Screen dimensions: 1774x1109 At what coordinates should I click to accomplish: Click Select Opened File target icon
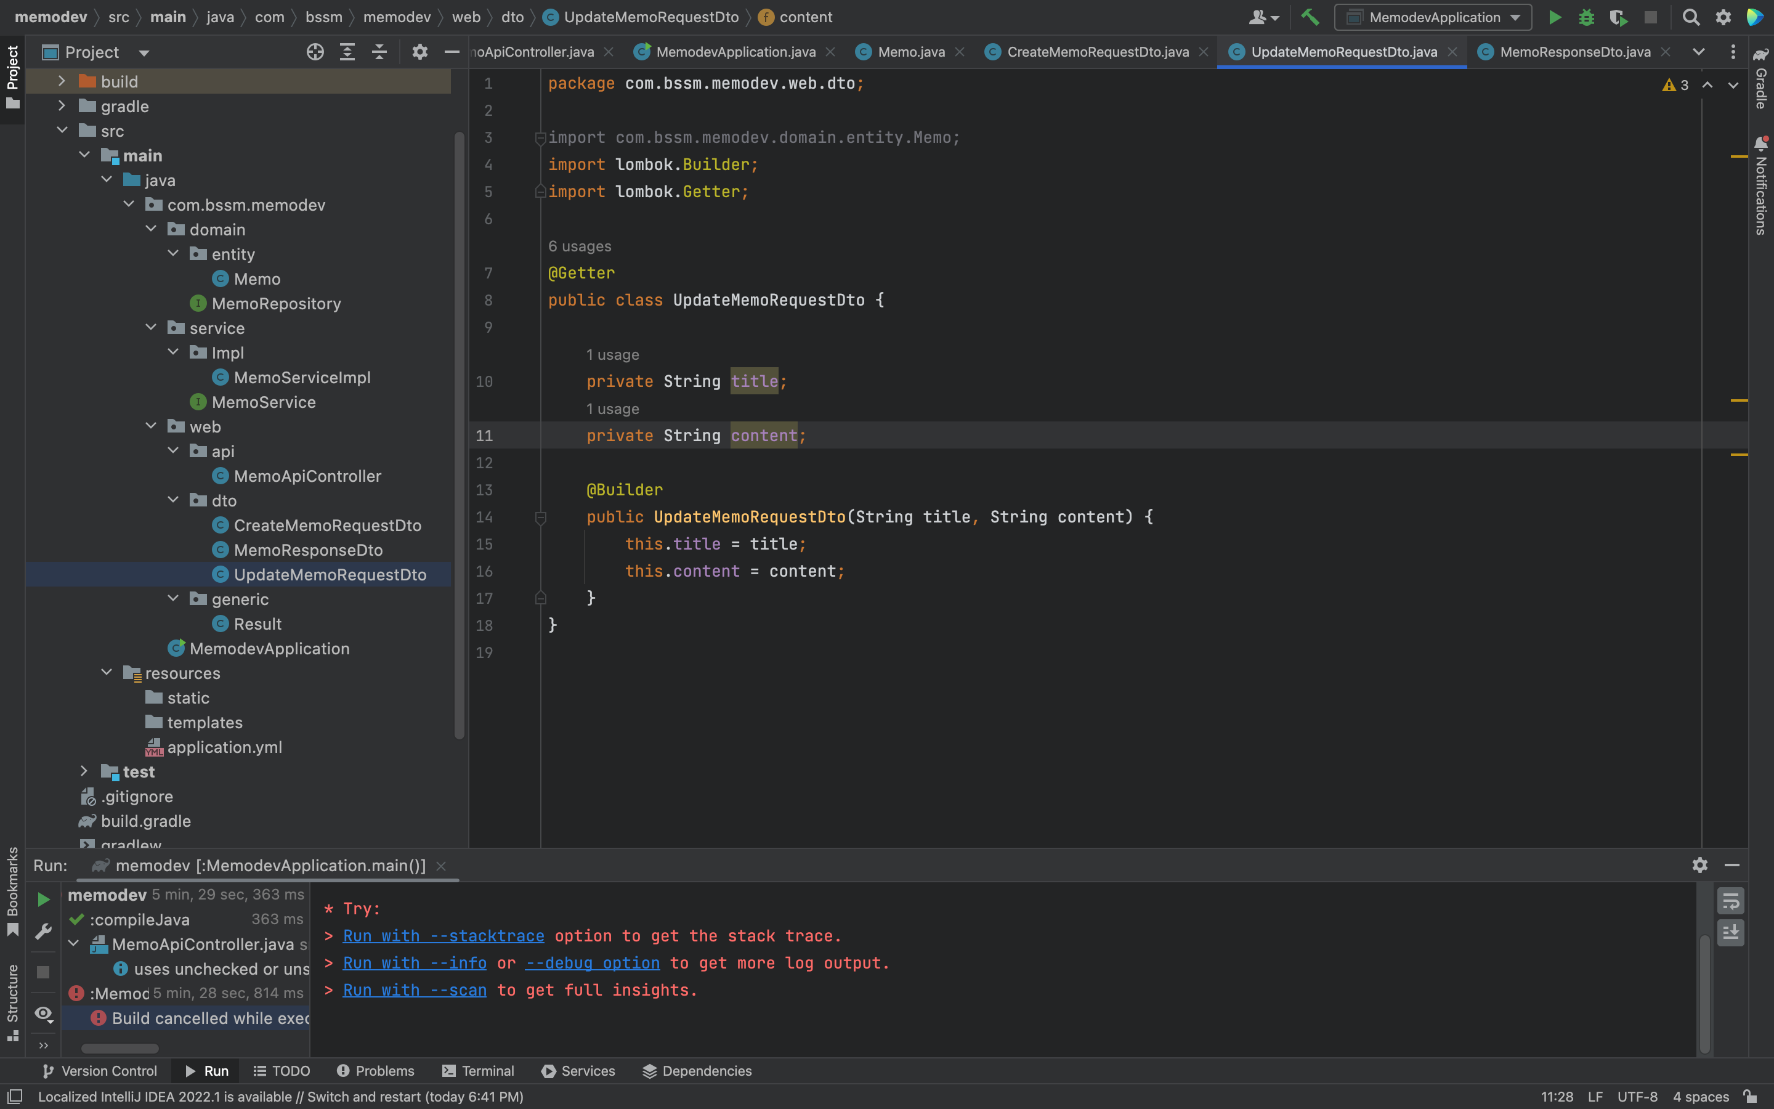click(x=315, y=52)
